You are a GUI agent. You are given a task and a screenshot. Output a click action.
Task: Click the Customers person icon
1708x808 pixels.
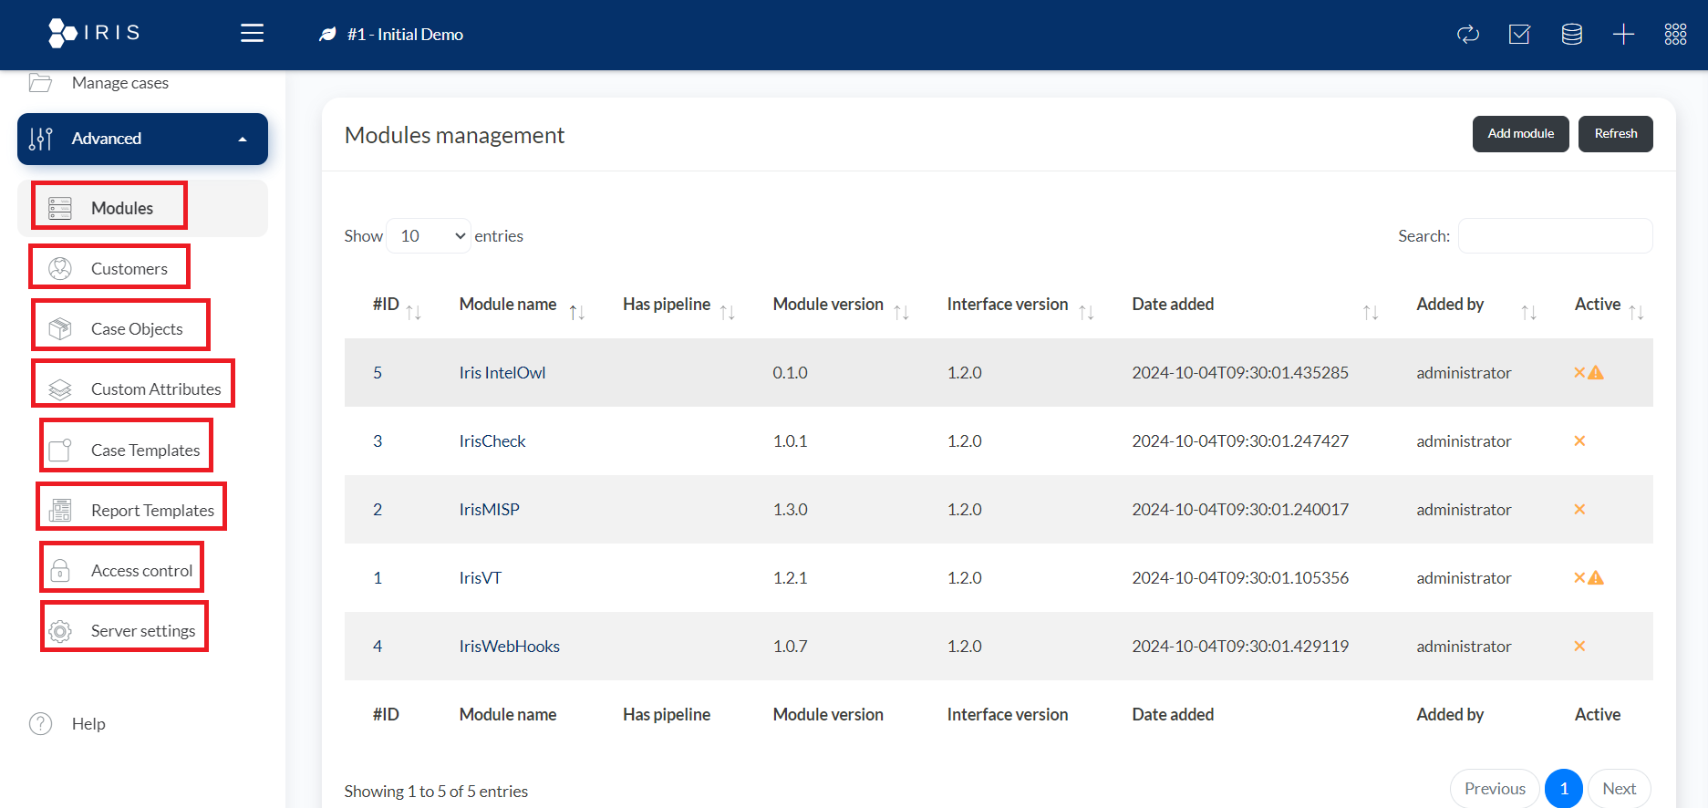pos(60,268)
